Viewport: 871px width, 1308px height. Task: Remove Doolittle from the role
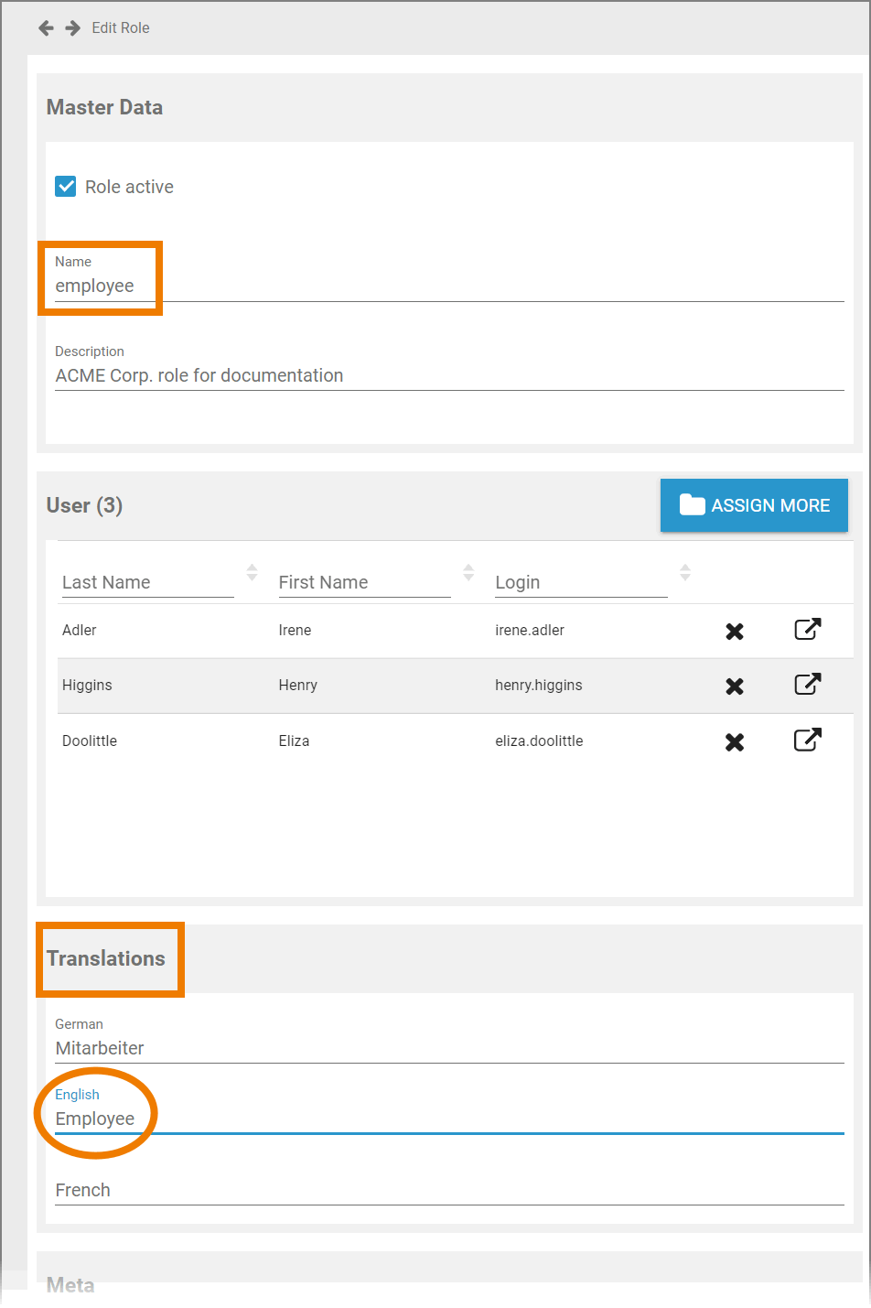point(735,741)
